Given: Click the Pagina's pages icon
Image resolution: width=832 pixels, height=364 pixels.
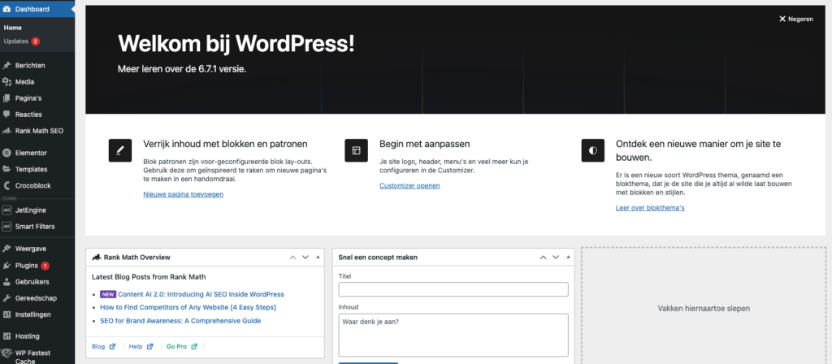Looking at the screenshot, I should click(x=6, y=98).
